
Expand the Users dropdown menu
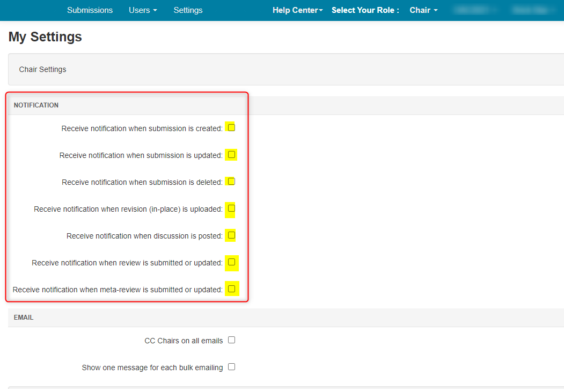(143, 10)
